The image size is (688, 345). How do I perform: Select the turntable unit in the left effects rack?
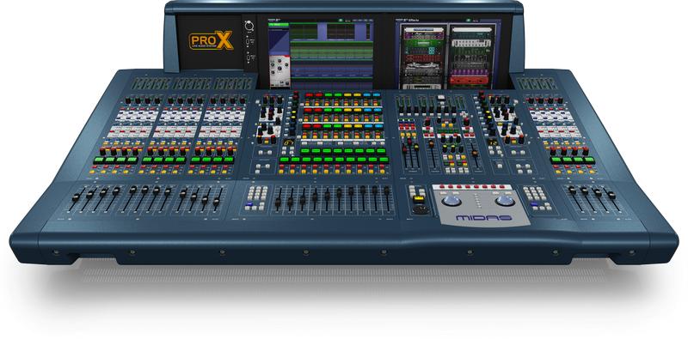pyautogui.click(x=422, y=69)
